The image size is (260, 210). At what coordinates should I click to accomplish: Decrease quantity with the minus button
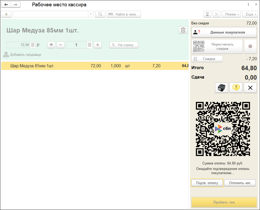coord(60,45)
